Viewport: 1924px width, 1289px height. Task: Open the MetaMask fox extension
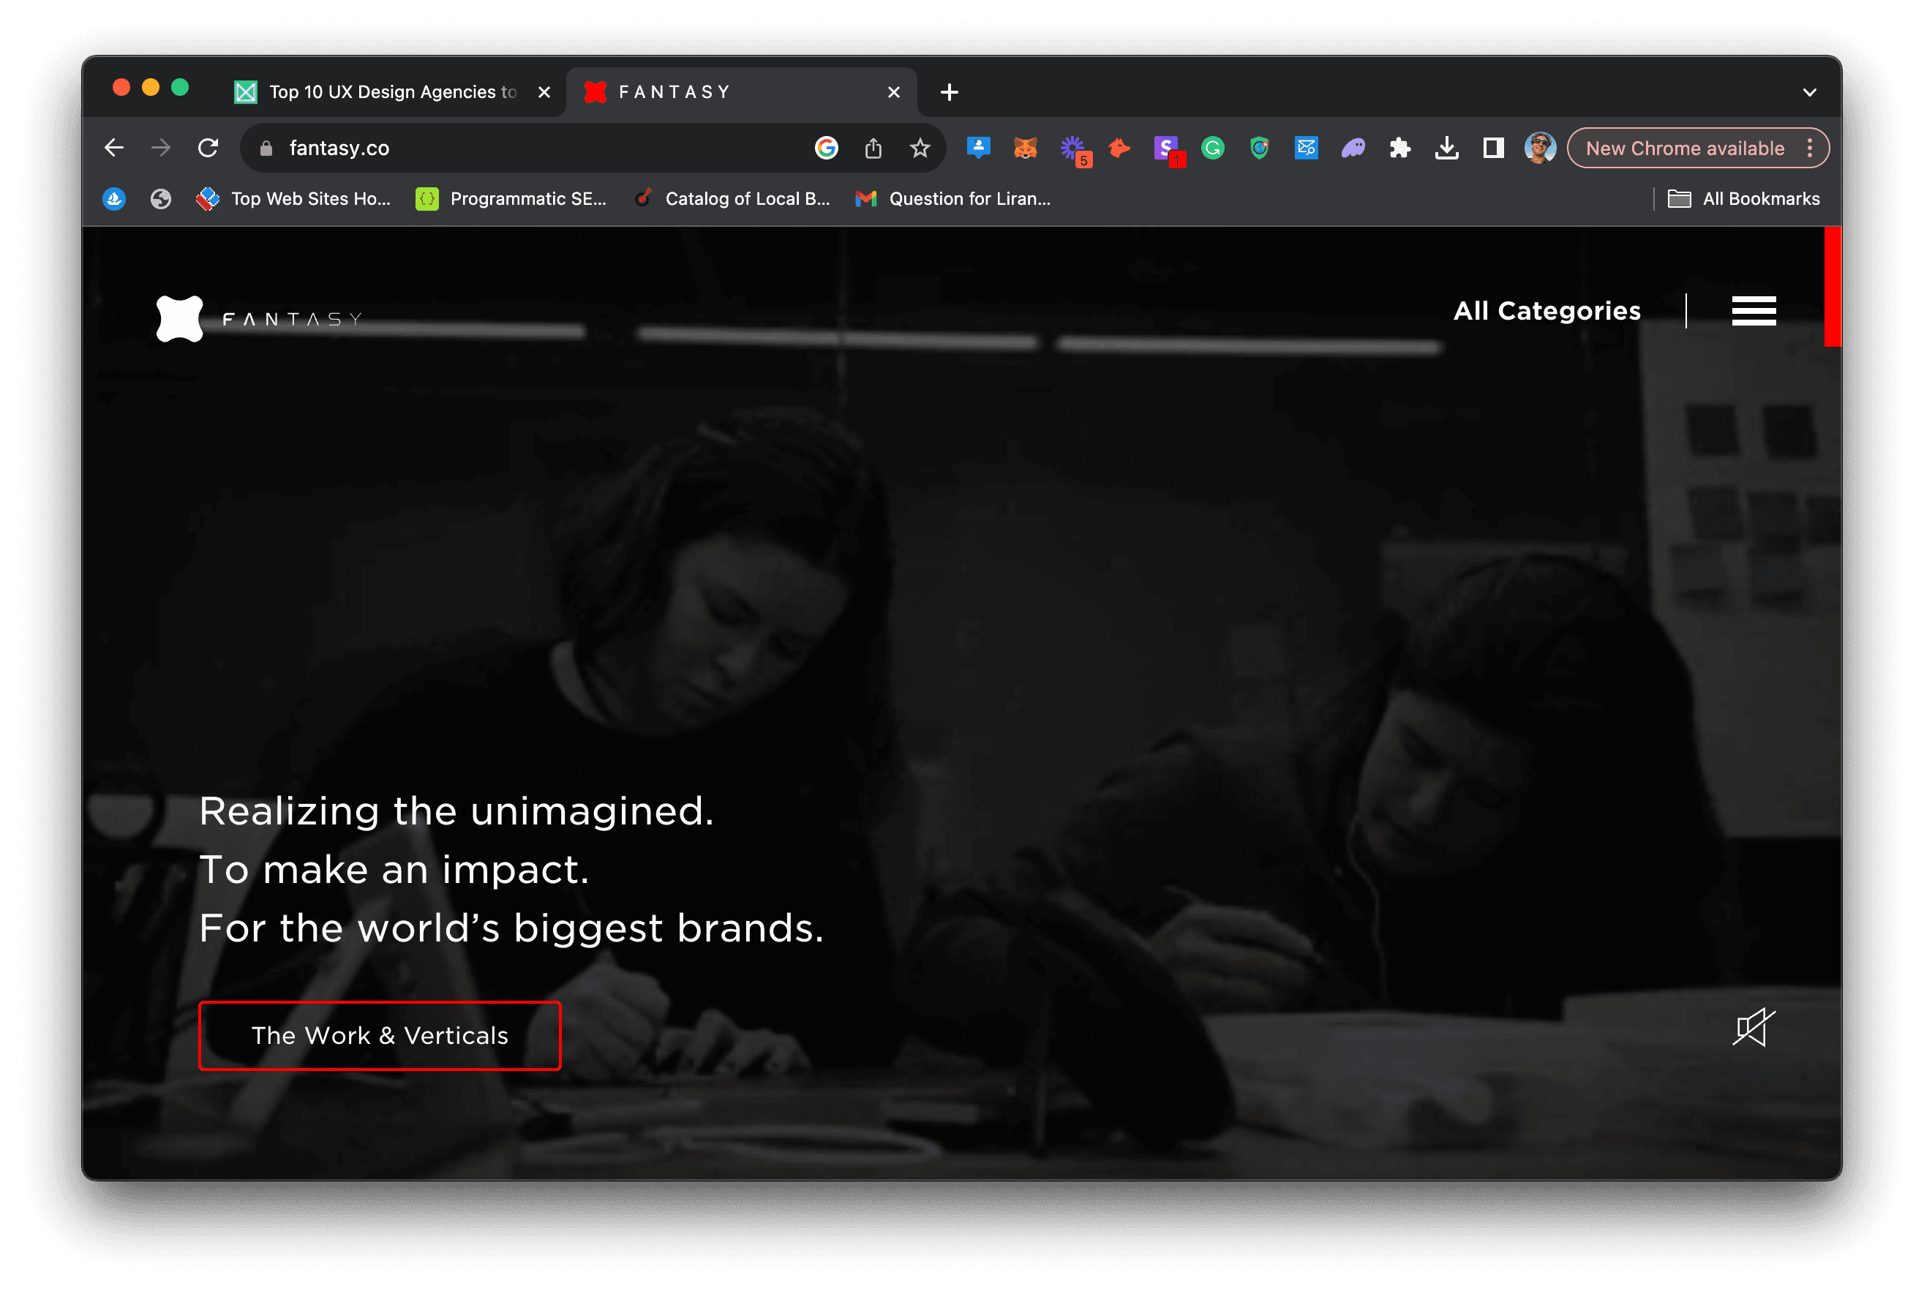pyautogui.click(x=1025, y=148)
